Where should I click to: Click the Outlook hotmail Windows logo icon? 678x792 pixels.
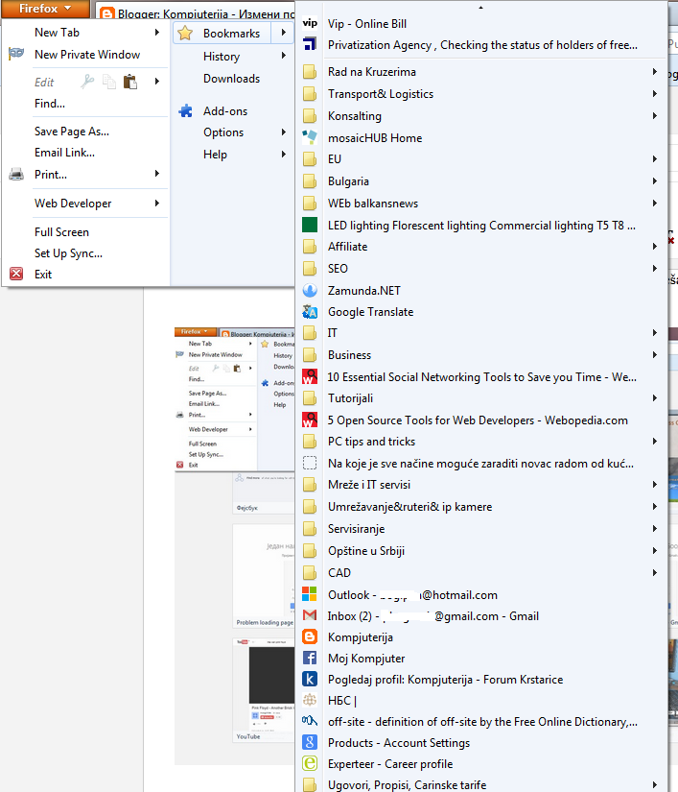point(310,594)
